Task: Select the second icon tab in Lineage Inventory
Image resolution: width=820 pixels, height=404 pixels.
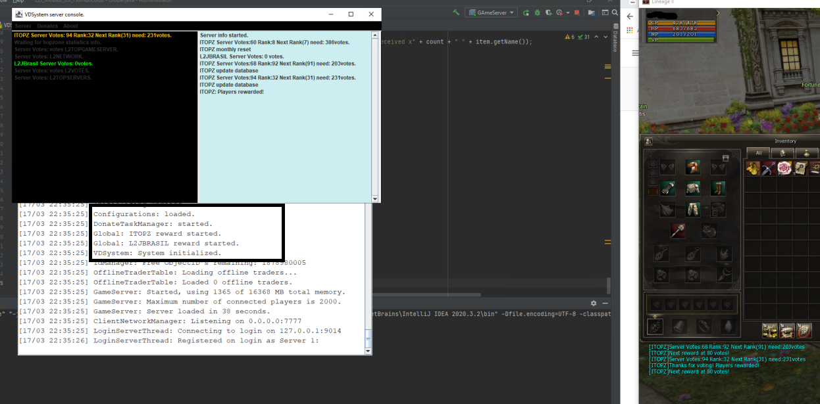Action: point(782,153)
